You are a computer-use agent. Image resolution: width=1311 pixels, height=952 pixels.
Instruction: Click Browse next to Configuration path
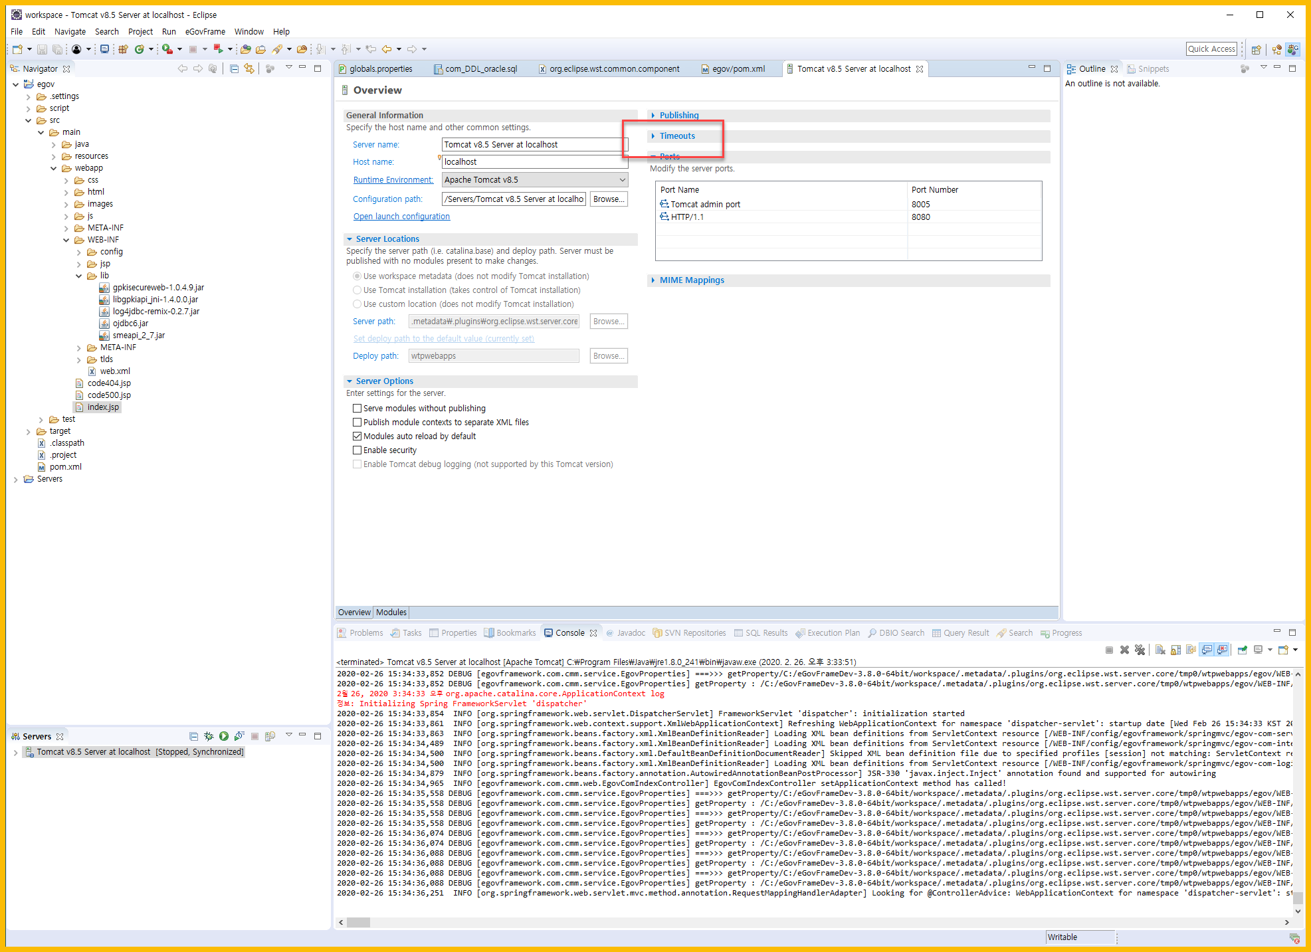(608, 199)
